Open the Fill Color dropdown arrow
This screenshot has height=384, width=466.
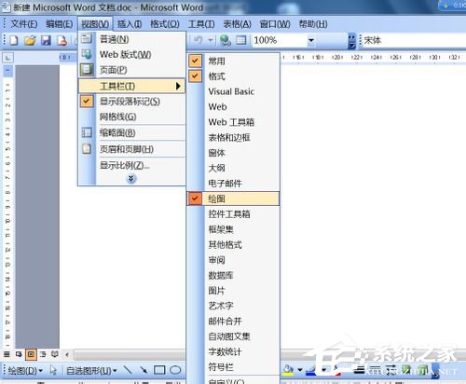[300, 369]
